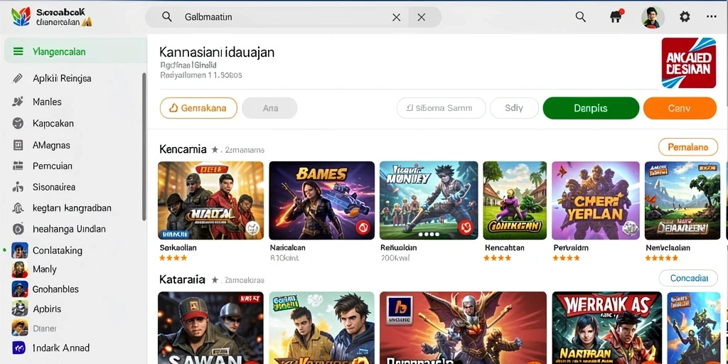The height and width of the screenshot is (364, 728).
Task: Click the icon beside Sisonaurea
Action: click(x=18, y=187)
